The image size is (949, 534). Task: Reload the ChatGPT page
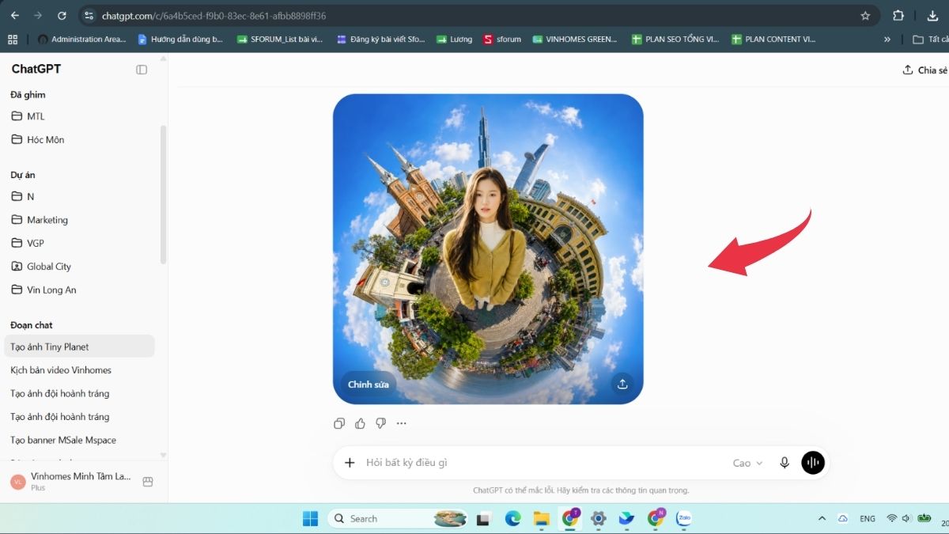(x=62, y=15)
